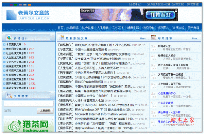Open the 文化艺术 category
The width and height of the screenshot is (204, 134).
(x=118, y=28)
